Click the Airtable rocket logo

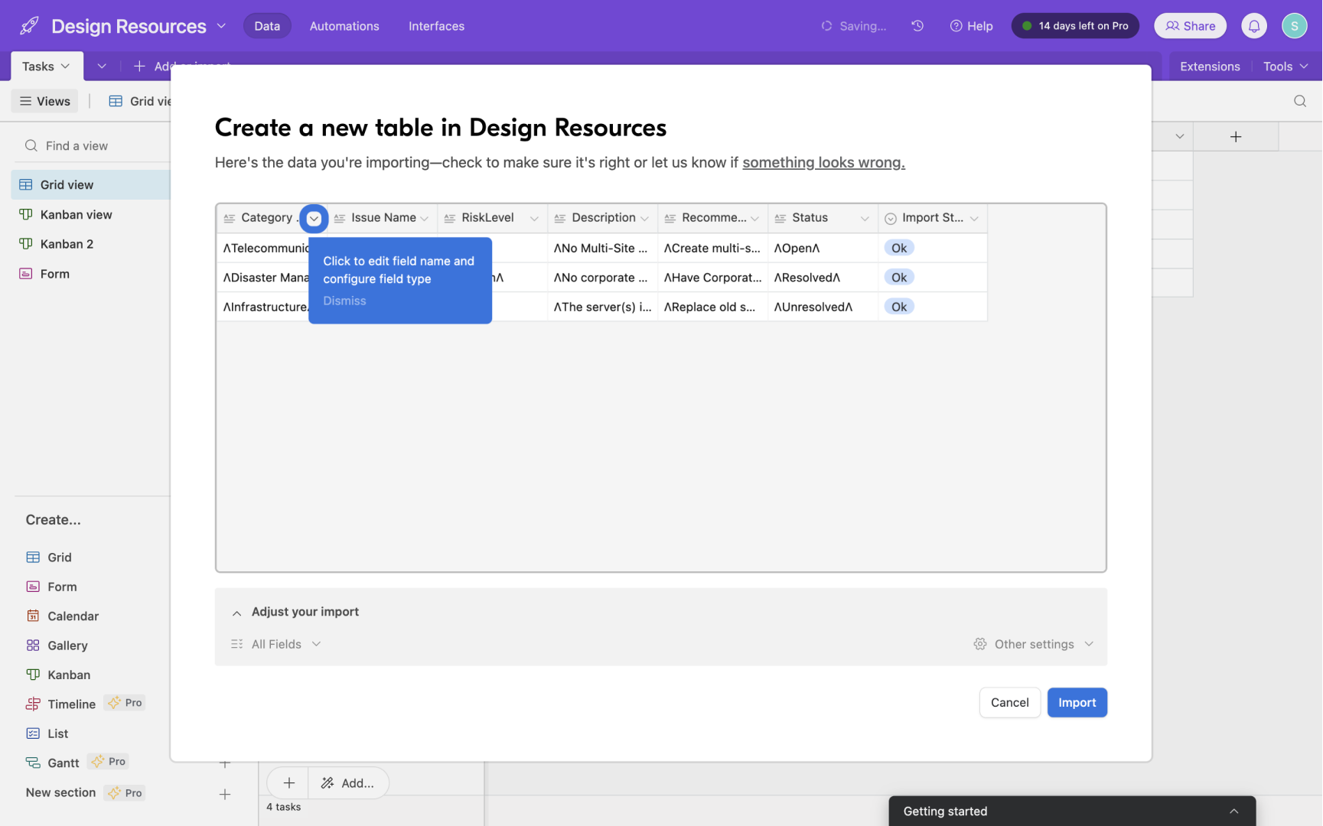point(28,24)
